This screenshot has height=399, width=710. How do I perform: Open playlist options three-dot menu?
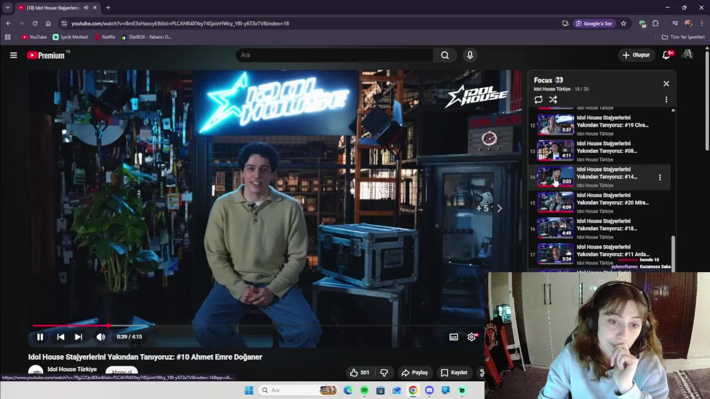tap(666, 100)
